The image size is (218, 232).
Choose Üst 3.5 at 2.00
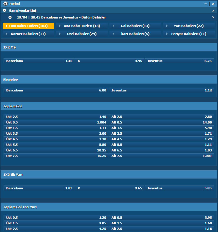coord(56,133)
